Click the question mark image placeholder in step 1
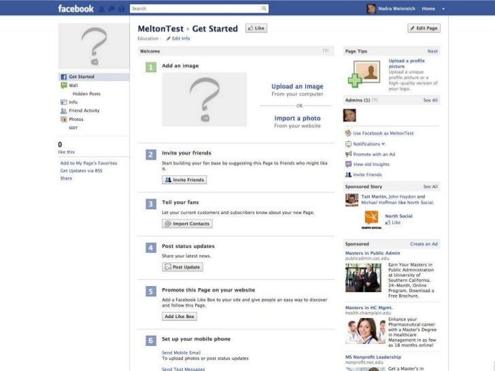The height and width of the screenshot is (371, 495). click(204, 99)
